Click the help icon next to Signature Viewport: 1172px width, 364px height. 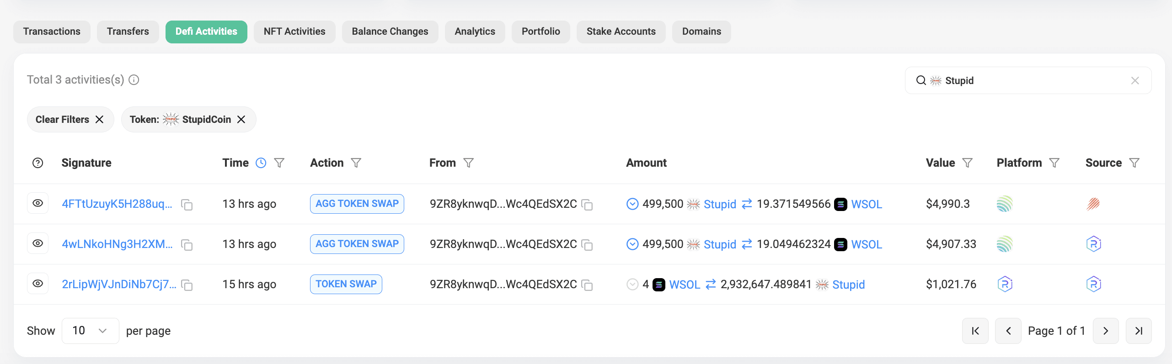pos(38,163)
